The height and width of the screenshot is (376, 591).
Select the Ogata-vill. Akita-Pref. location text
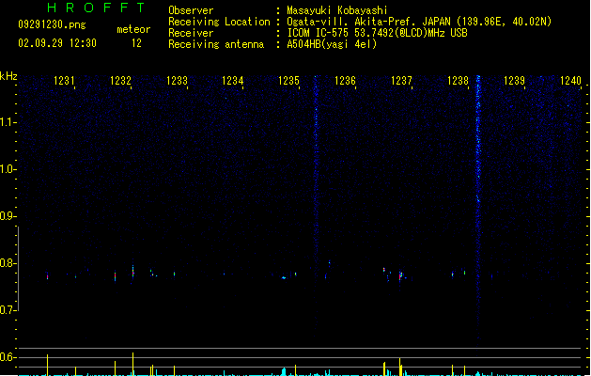point(419,22)
